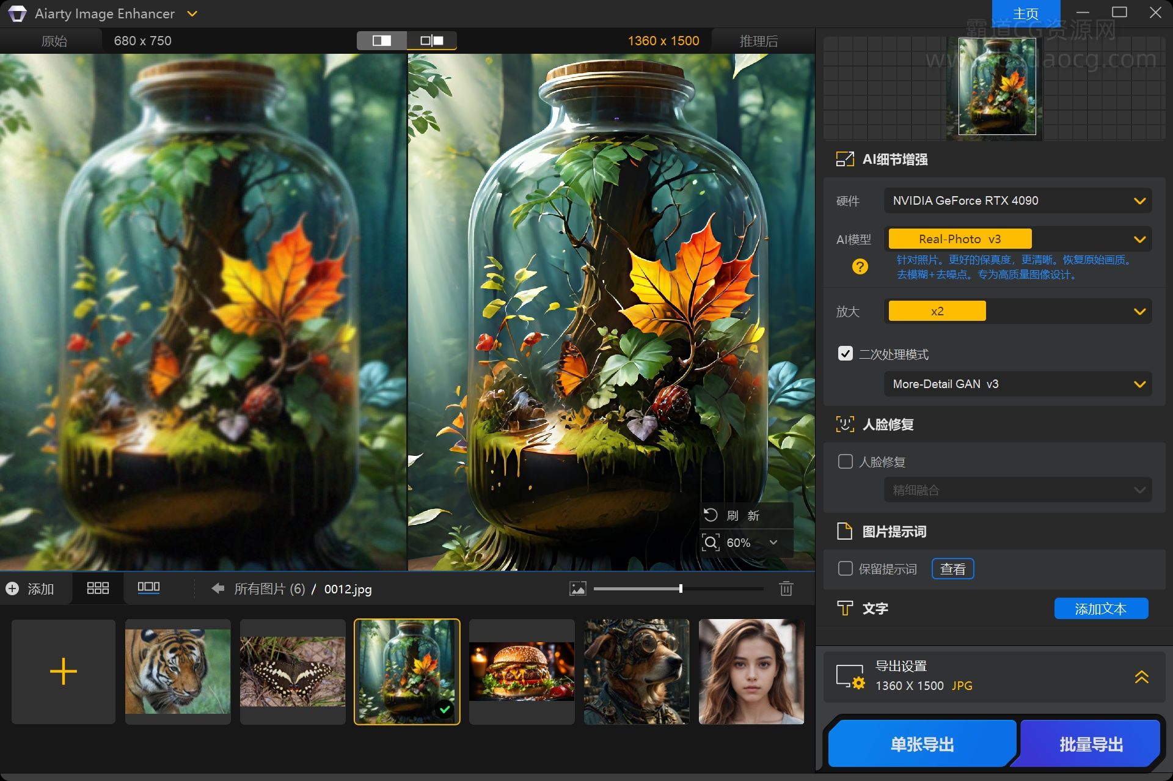Select the burger thumbnail
Image resolution: width=1173 pixels, height=781 pixels.
click(x=522, y=672)
